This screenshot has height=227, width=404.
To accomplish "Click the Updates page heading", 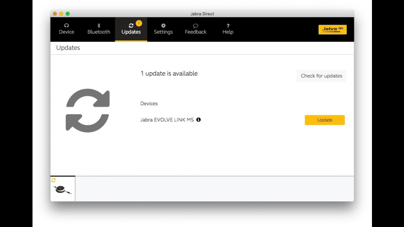I will pyautogui.click(x=68, y=48).
